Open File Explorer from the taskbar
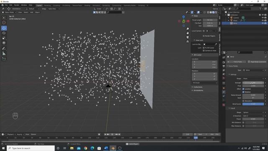This screenshot has height=151, width=268. point(72,148)
